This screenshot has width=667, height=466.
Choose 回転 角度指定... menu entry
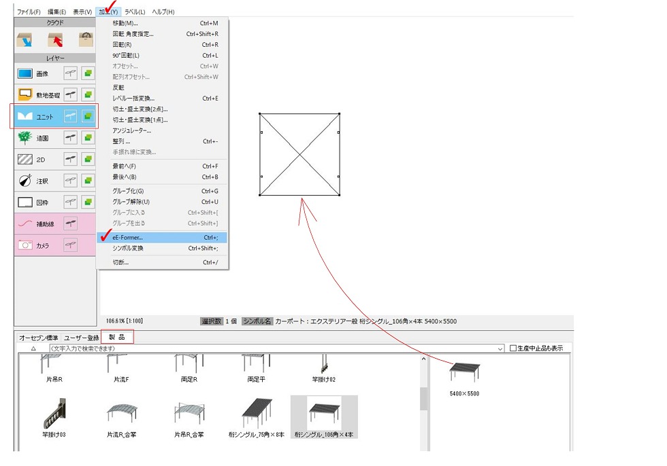point(162,34)
